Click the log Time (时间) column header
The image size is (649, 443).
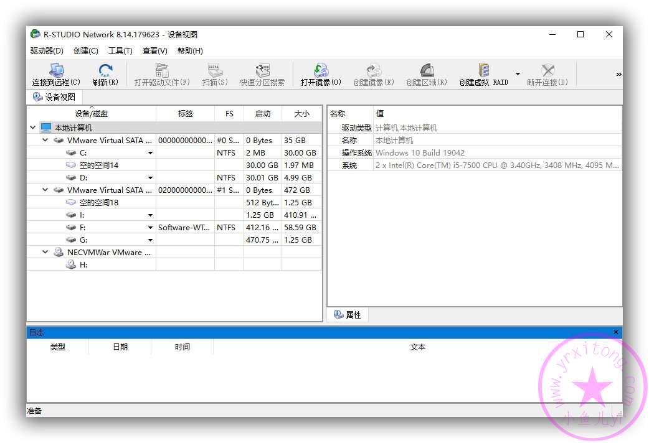click(x=182, y=347)
